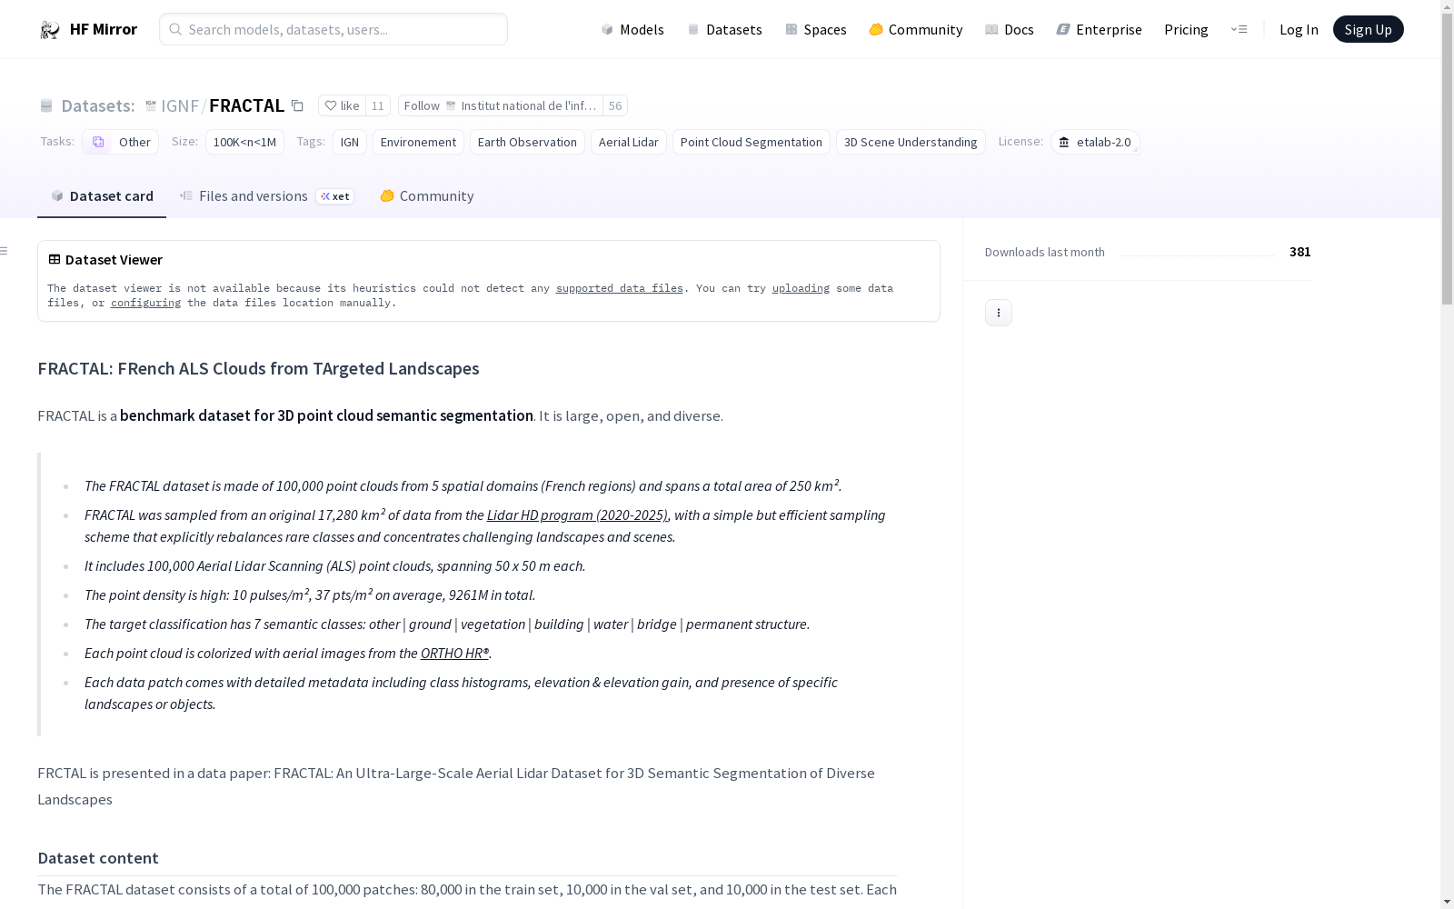
Task: Click the FRACTAL: FRench ALS Clouds heading
Action: (x=258, y=368)
